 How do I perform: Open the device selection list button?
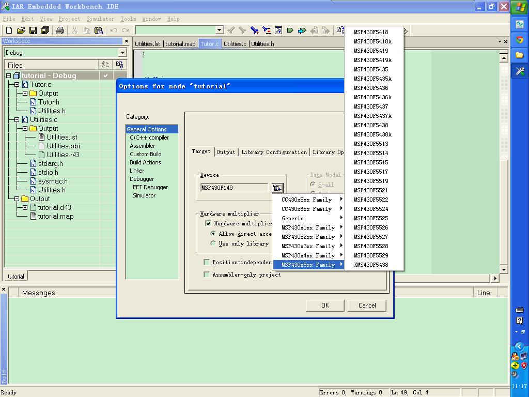(277, 188)
